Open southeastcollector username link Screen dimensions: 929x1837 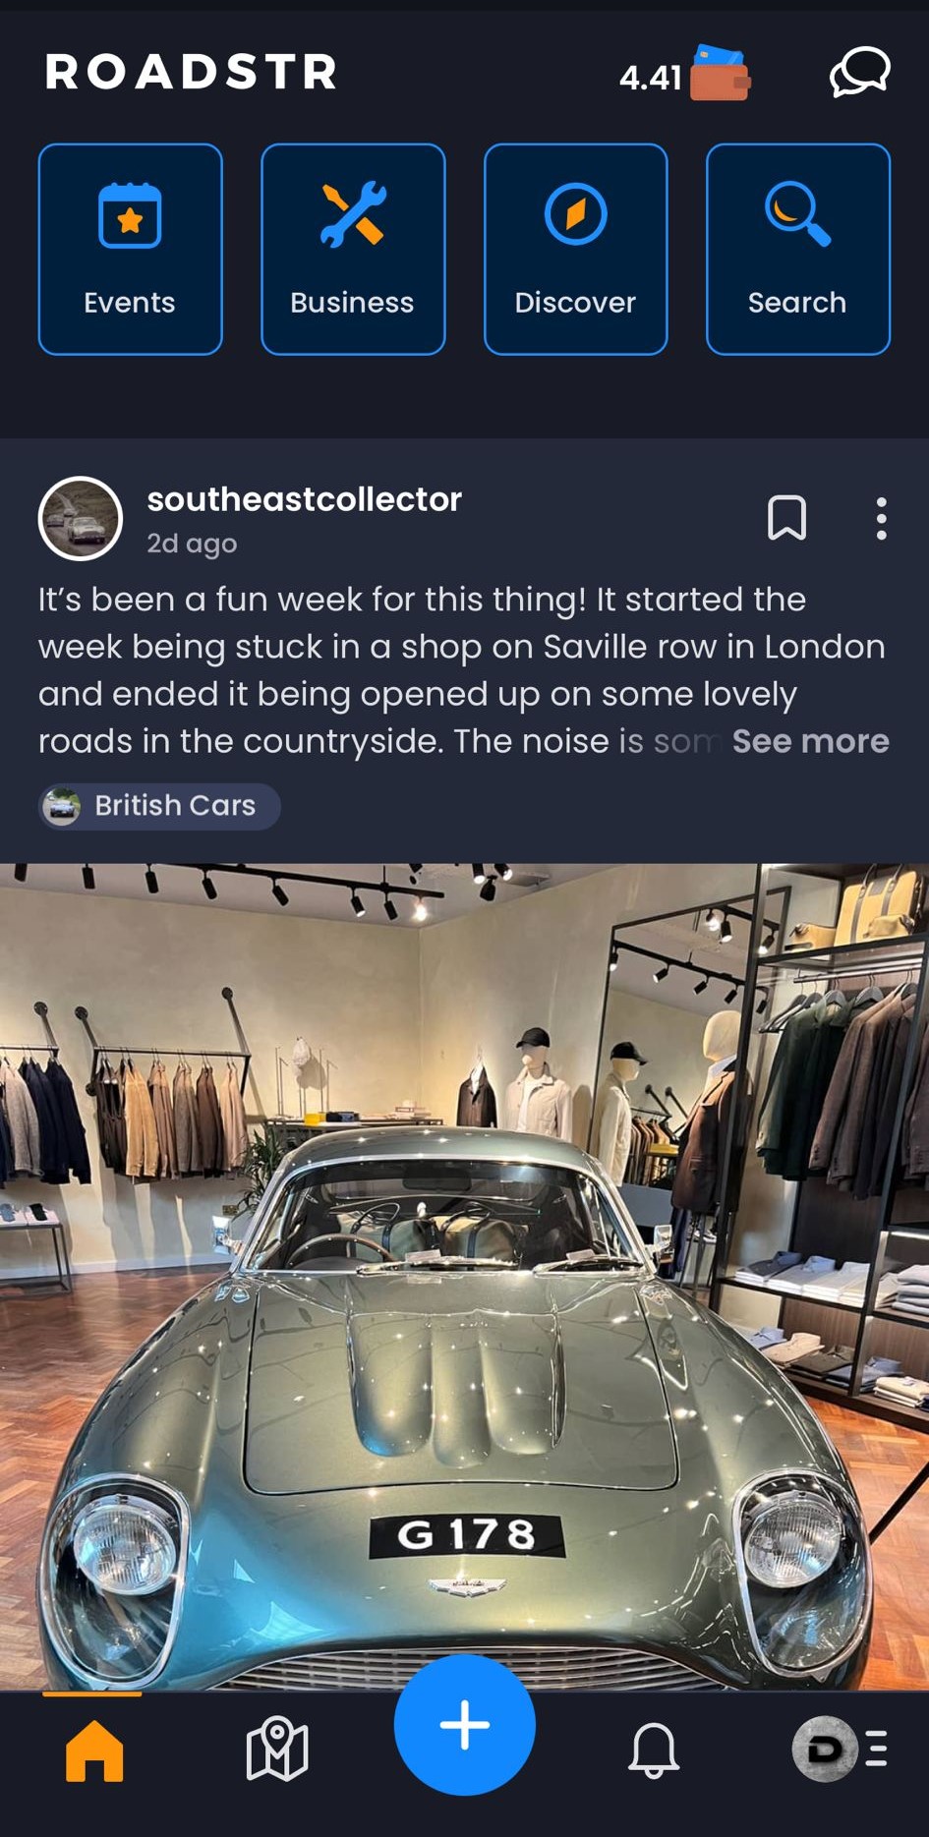coord(304,499)
